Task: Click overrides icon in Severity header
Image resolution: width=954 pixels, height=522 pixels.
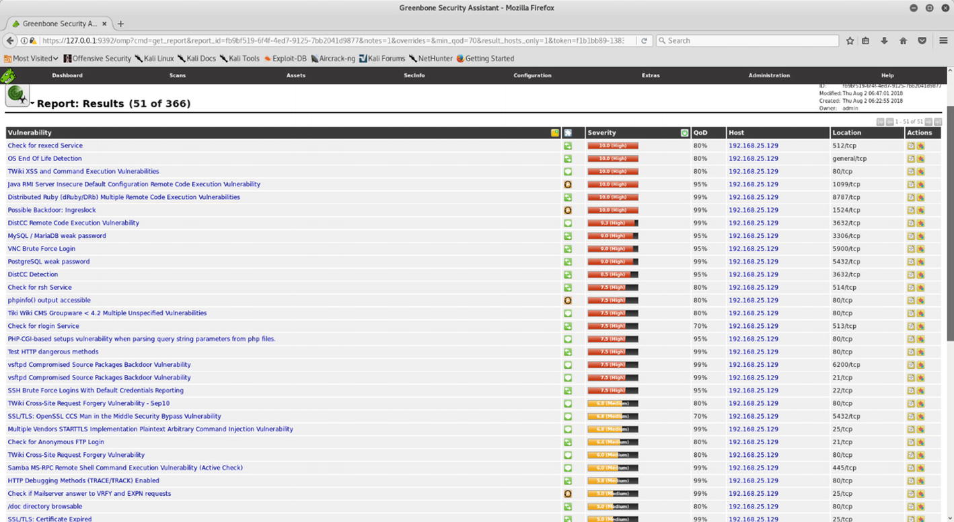Action: 685,133
